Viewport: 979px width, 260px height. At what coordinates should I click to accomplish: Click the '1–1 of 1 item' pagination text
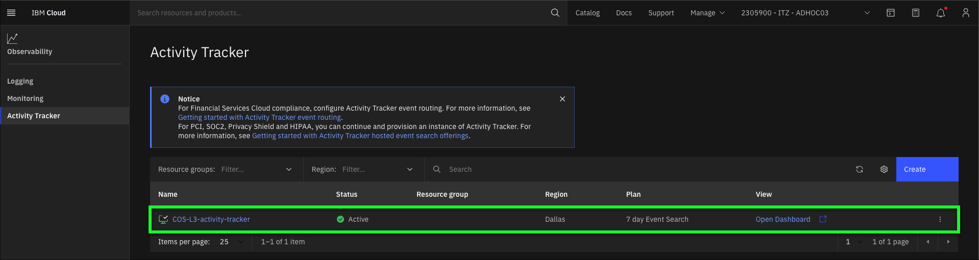[x=283, y=242]
